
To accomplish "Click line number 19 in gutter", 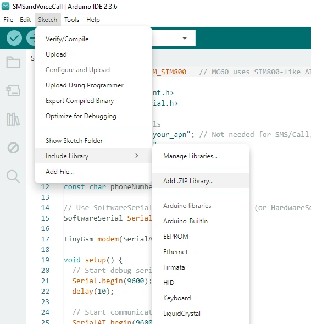I will tap(45, 260).
